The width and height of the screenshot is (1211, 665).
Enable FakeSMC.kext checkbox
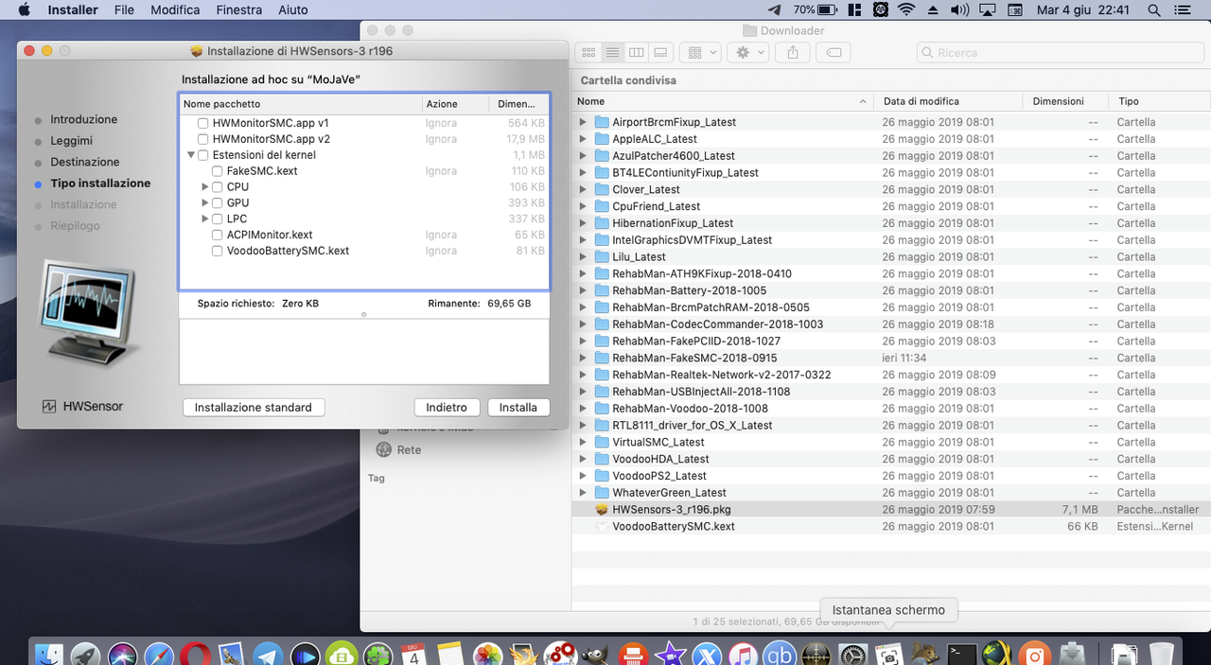coord(218,171)
